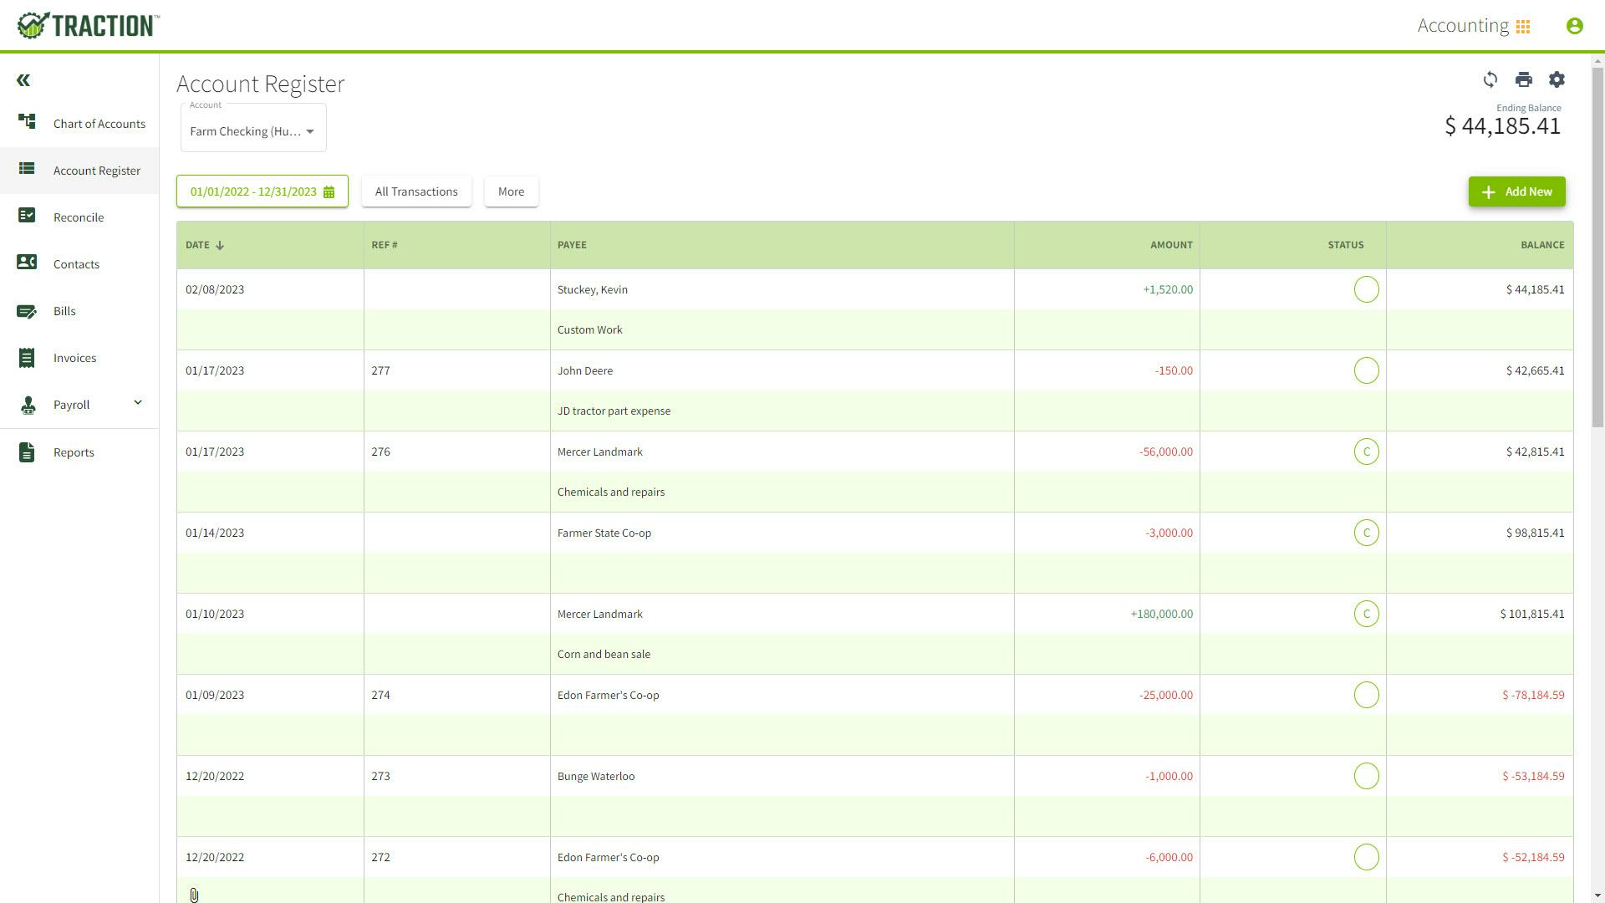Click the scrollbar down arrow
The height and width of the screenshot is (903, 1605).
1598,896
